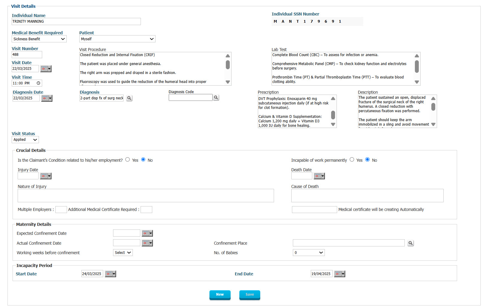484x307 pixels.
Task: Open the Incapacity End Date calendar picker
Action: (x=340, y=274)
